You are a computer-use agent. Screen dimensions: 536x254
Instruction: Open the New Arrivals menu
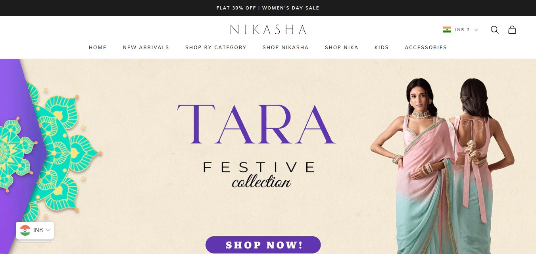146,47
